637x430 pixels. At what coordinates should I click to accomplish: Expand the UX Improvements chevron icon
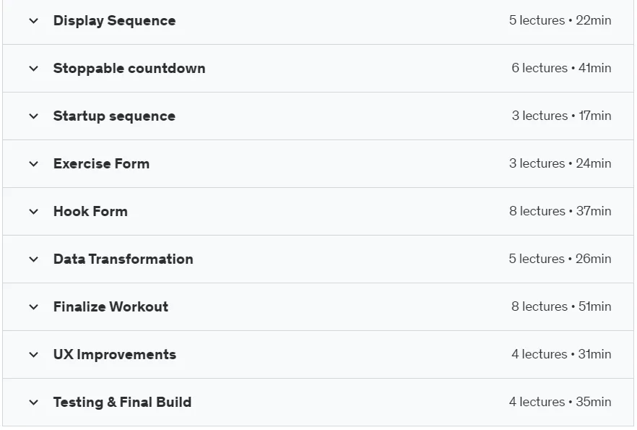pos(34,354)
